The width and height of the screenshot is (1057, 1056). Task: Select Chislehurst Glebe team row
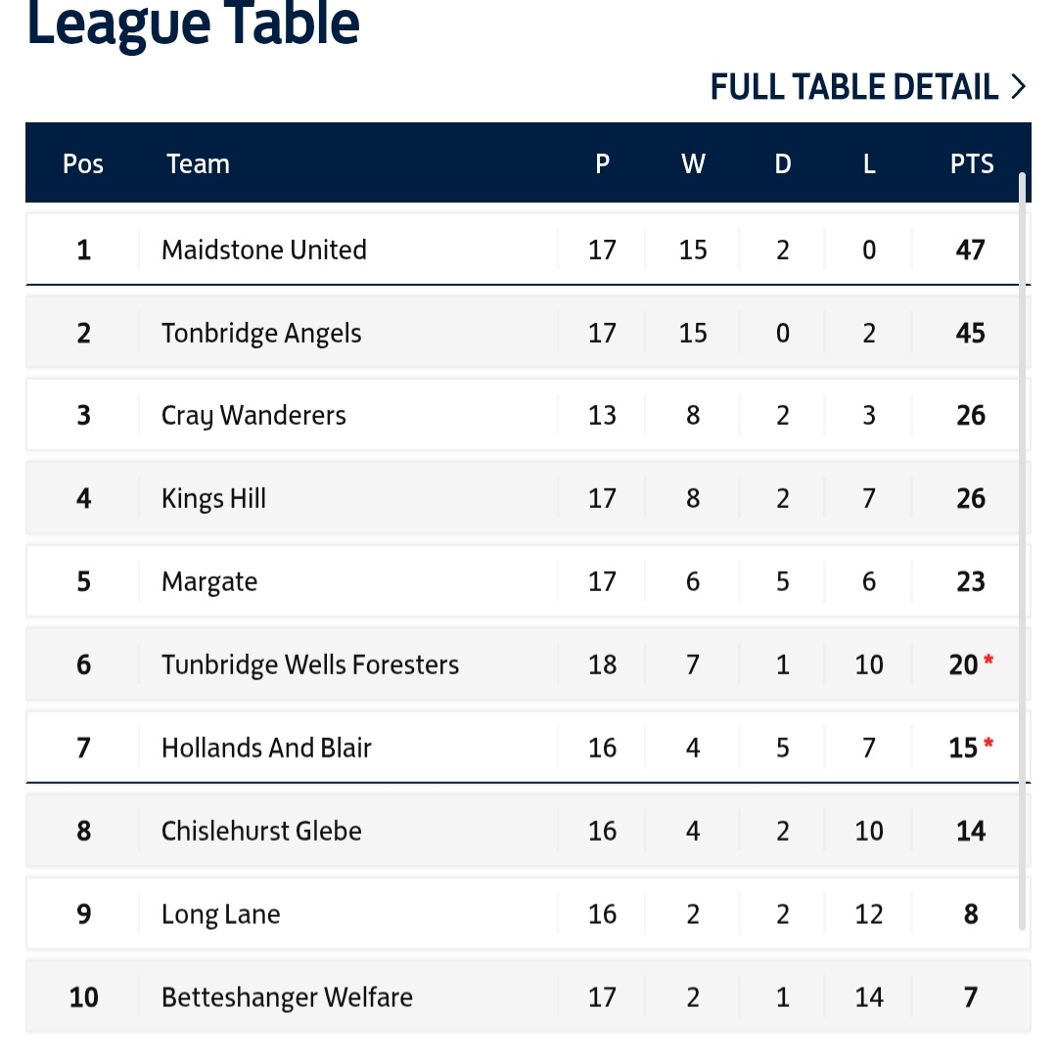point(261,832)
